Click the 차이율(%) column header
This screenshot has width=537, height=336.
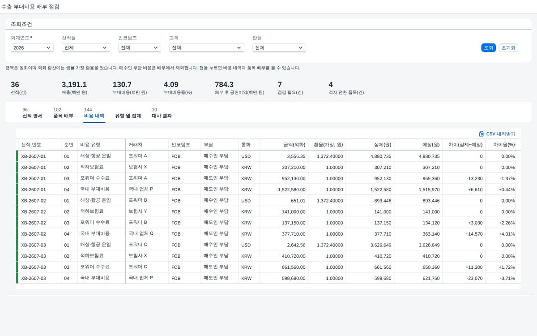(501, 145)
